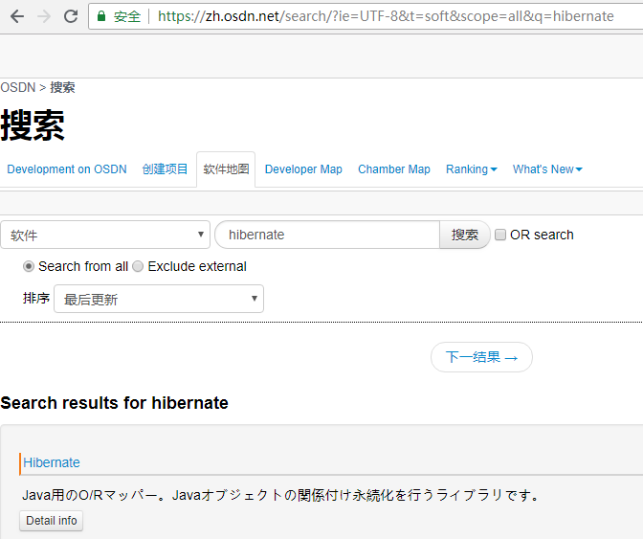643x539 pixels.
Task: Open the OSDN breadcrumb link
Action: tap(18, 87)
